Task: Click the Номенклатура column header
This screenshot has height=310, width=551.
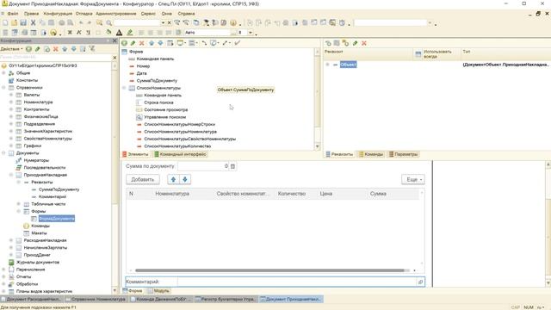Action: (x=172, y=194)
